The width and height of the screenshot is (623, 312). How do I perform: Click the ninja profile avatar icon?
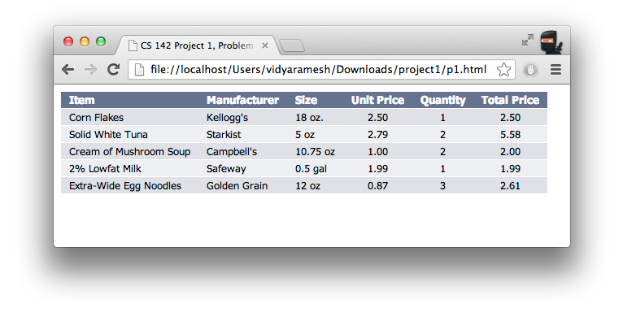coord(551,42)
